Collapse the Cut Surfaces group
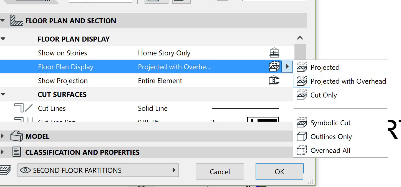Viewport: 401px width, 187px height. tap(3, 94)
